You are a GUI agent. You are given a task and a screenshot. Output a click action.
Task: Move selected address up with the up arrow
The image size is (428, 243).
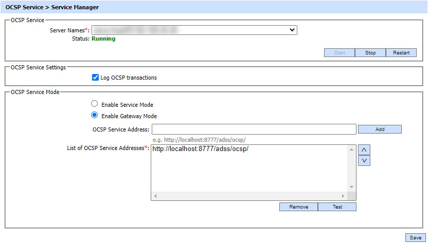[364, 149]
